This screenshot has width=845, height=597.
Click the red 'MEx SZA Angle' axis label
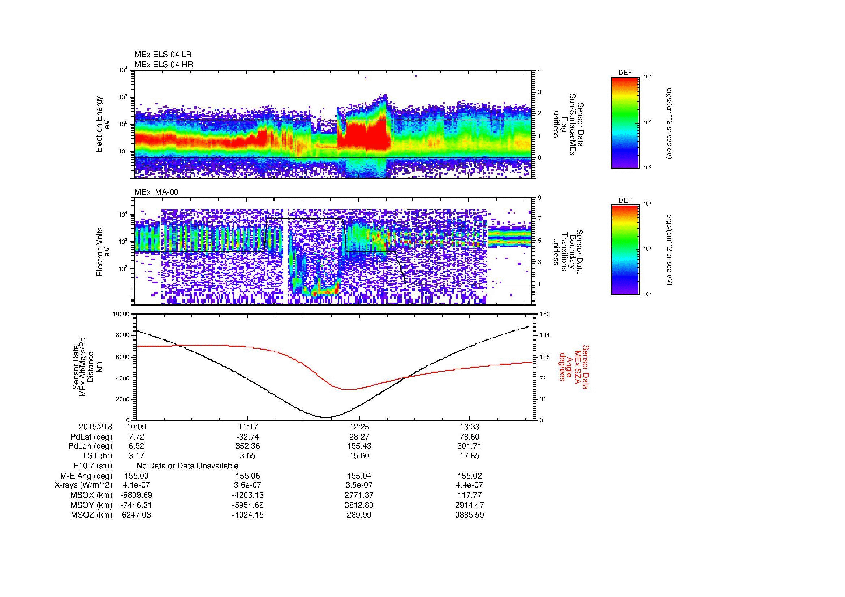tap(573, 367)
